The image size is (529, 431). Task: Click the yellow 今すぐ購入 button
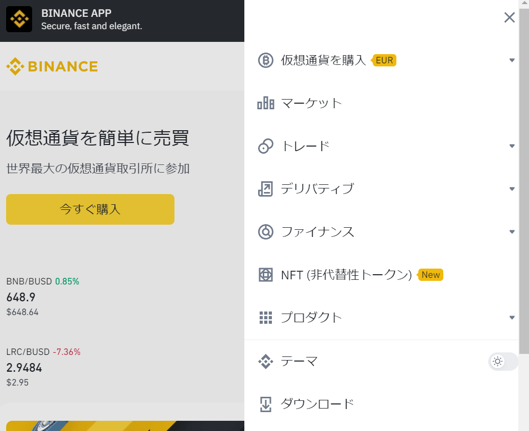point(90,209)
